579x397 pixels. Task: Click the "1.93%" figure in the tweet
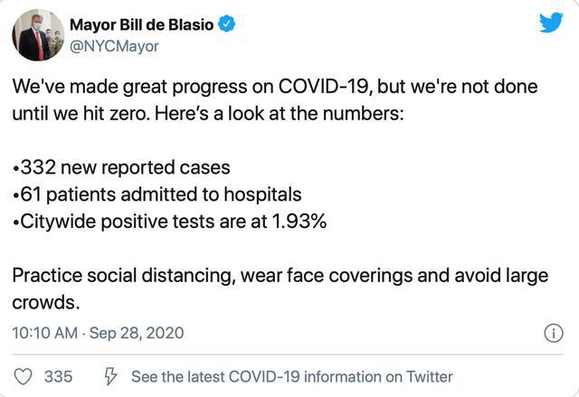pyautogui.click(x=295, y=221)
